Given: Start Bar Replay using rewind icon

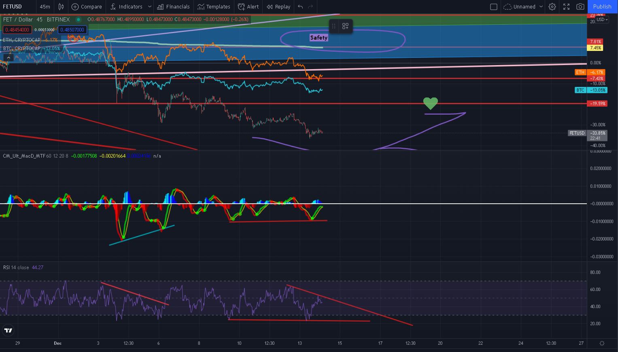Looking at the screenshot, I should (x=270, y=6).
